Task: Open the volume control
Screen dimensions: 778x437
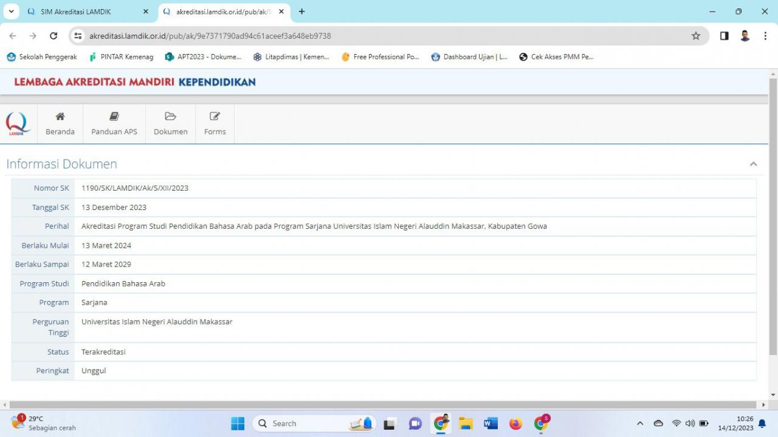Action: [x=690, y=424]
